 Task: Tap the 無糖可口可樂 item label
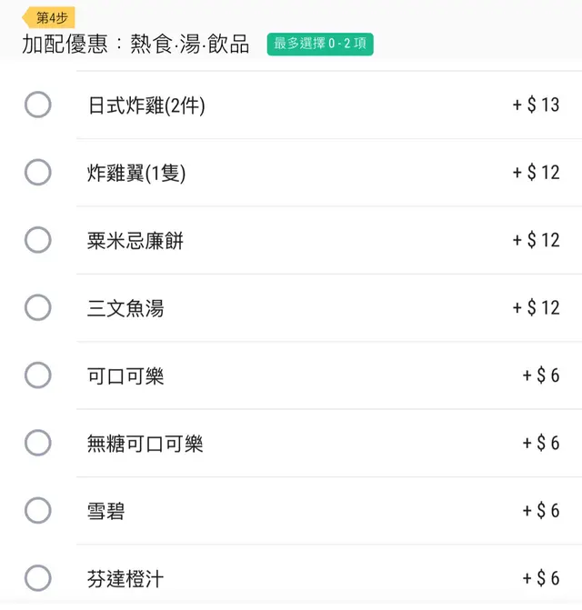coord(145,444)
